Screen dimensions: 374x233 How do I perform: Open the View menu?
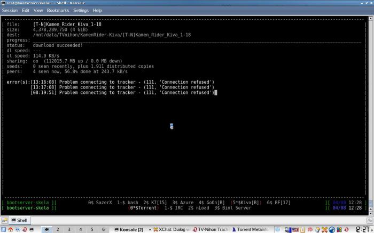coord(38,11)
